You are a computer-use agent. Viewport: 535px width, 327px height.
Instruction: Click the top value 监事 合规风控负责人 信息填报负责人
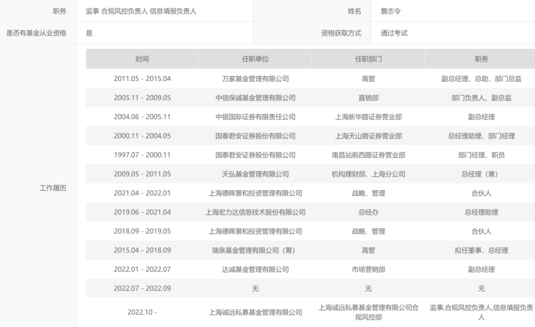coord(141,11)
